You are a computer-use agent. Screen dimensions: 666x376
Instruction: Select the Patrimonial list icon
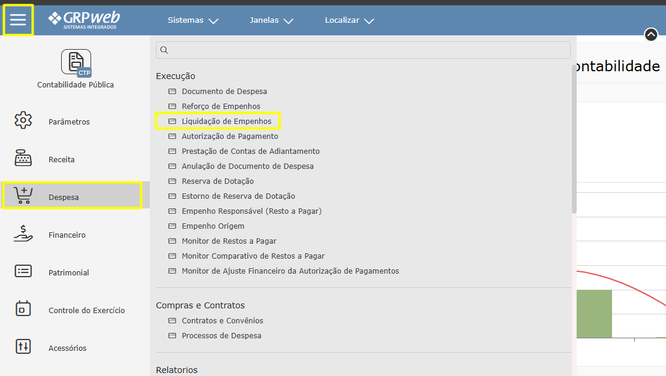[x=23, y=271]
